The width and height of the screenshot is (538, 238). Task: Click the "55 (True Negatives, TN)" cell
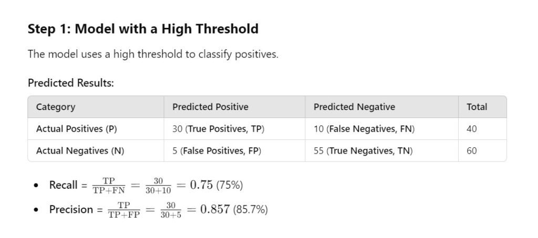tap(363, 151)
